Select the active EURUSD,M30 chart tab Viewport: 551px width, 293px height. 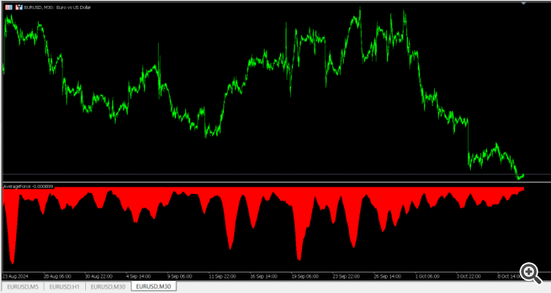pos(154,286)
